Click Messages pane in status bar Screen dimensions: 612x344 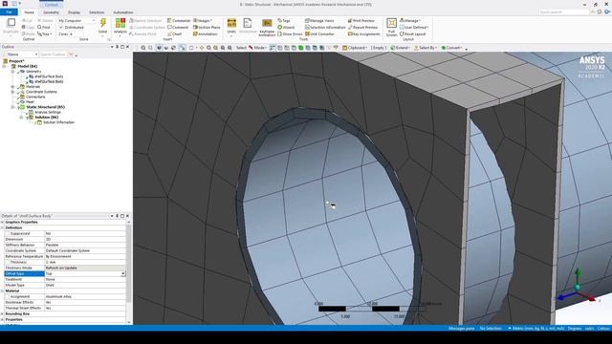pos(461,329)
